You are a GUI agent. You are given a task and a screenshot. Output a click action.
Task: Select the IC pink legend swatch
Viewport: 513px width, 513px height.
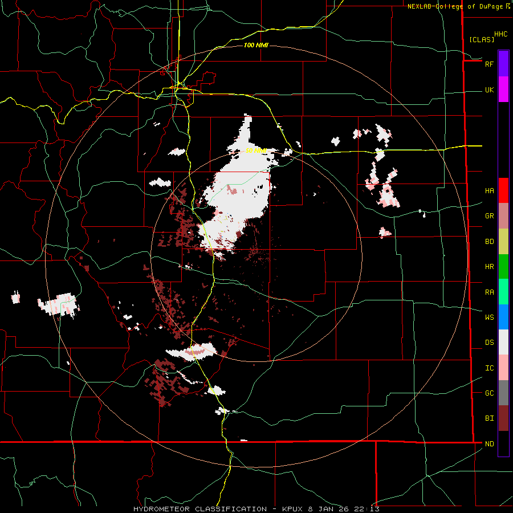click(x=503, y=368)
